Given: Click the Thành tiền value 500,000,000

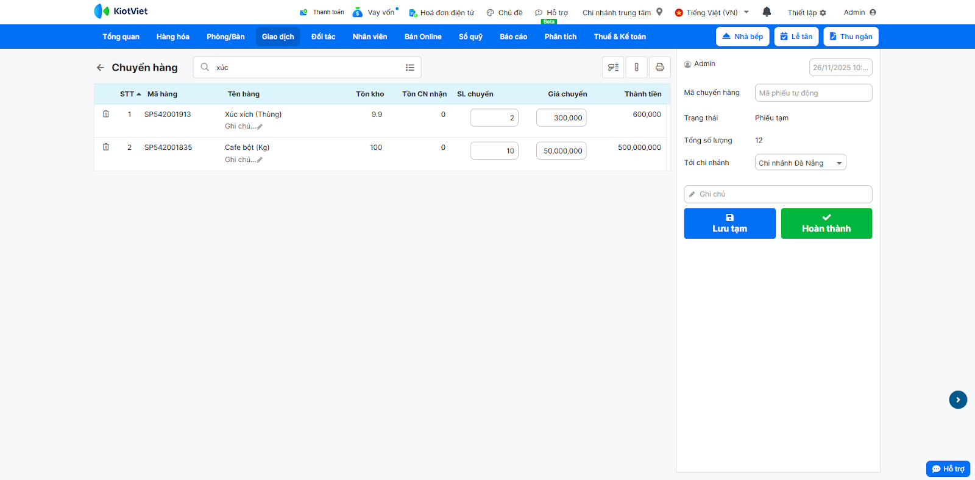Looking at the screenshot, I should tap(639, 147).
